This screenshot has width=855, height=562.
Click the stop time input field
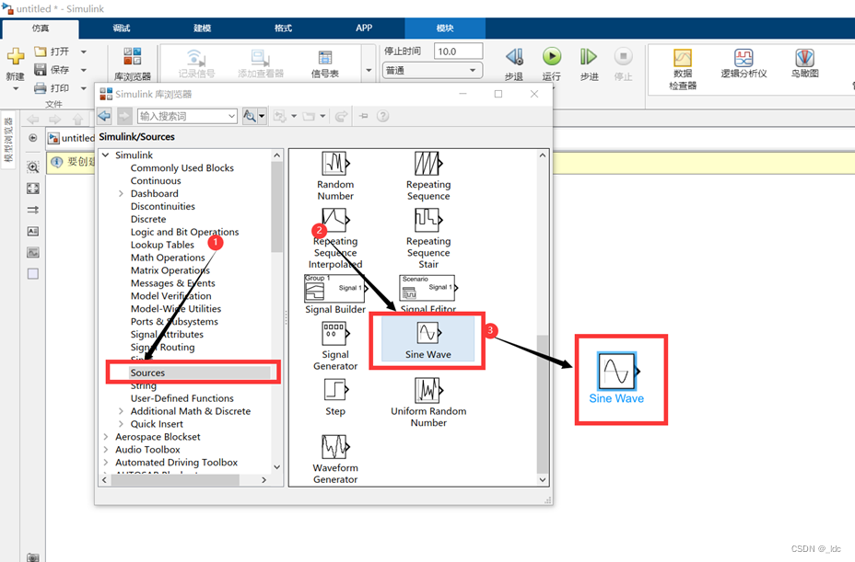[x=458, y=52]
